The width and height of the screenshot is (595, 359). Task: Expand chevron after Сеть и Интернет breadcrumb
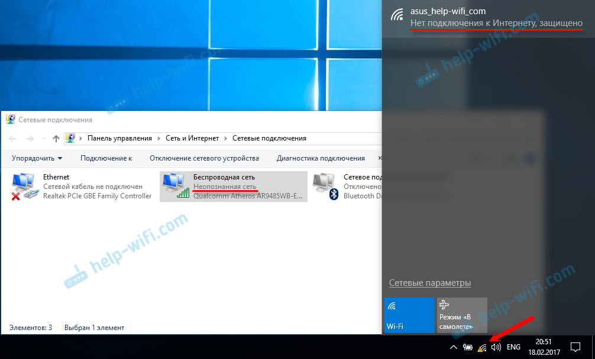(x=225, y=139)
